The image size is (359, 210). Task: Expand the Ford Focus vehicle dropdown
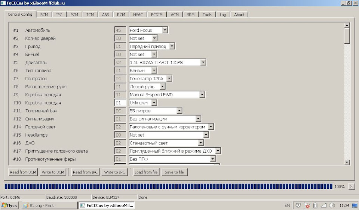[165, 30]
